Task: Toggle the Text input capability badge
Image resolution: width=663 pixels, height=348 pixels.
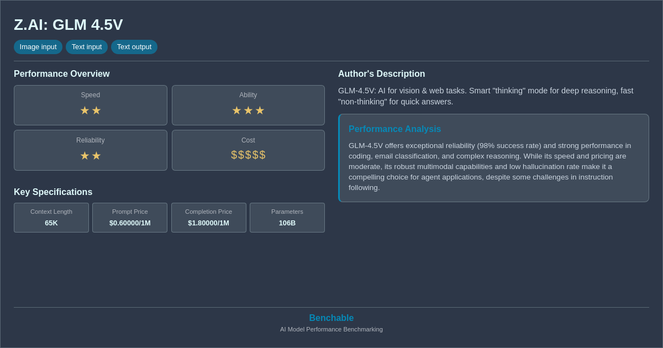Action: click(x=86, y=47)
